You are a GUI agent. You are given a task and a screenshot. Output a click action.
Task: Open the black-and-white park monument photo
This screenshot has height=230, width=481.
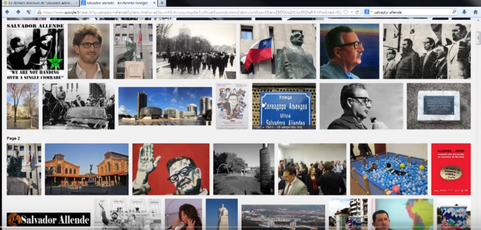tap(244, 169)
